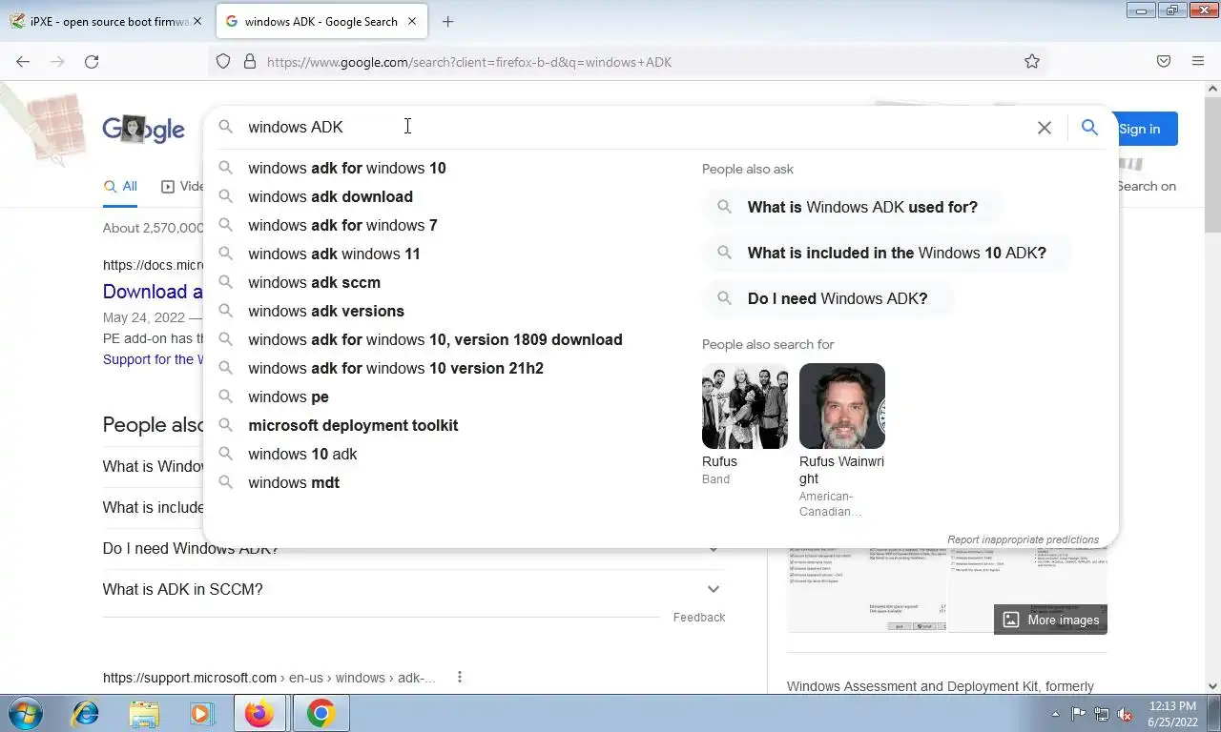Launch Internet Explorer from taskbar
The height and width of the screenshot is (732, 1221).
tap(85, 713)
